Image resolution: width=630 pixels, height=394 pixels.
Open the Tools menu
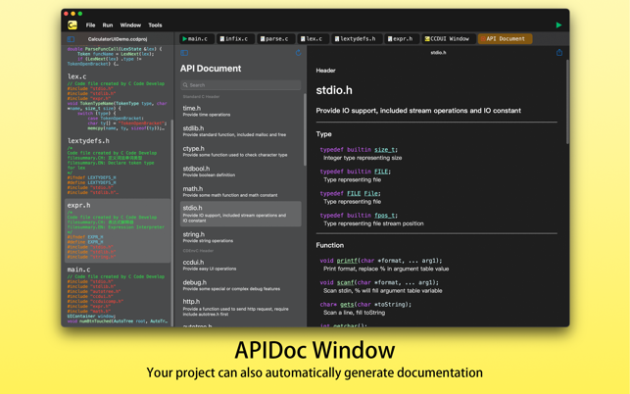pyautogui.click(x=155, y=25)
